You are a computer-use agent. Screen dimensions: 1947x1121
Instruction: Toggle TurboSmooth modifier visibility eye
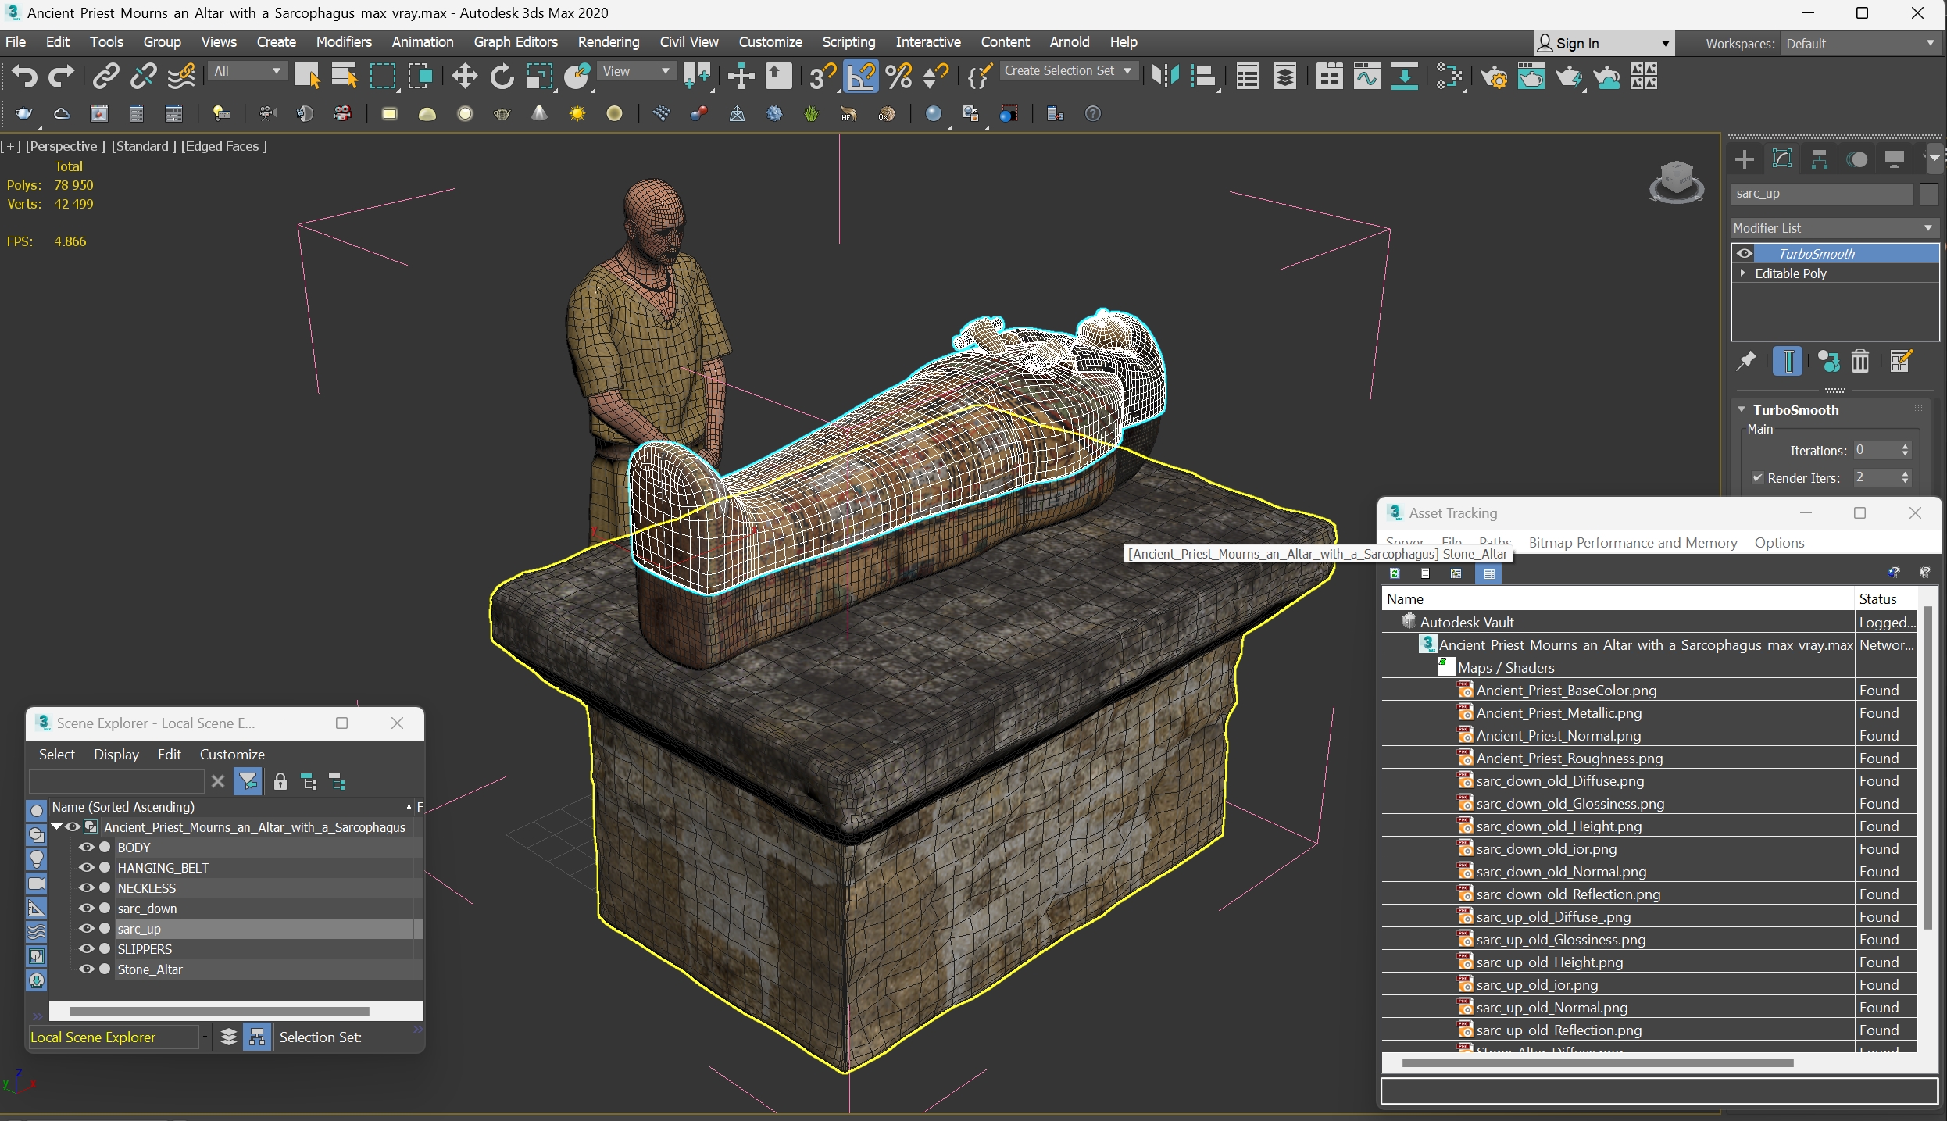point(1744,253)
